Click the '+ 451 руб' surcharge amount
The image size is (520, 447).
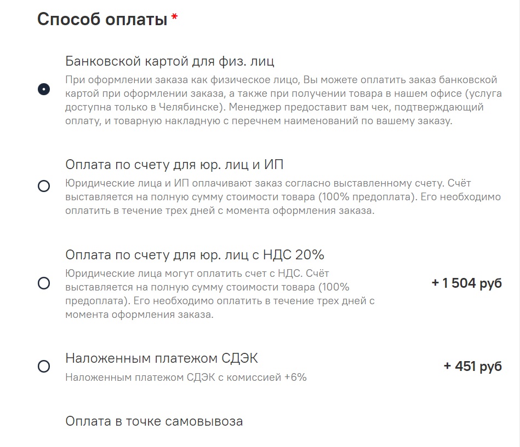(473, 366)
